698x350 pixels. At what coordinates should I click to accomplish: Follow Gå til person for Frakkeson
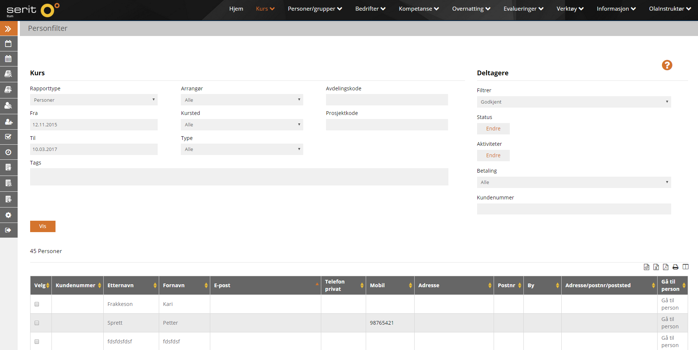(670, 304)
